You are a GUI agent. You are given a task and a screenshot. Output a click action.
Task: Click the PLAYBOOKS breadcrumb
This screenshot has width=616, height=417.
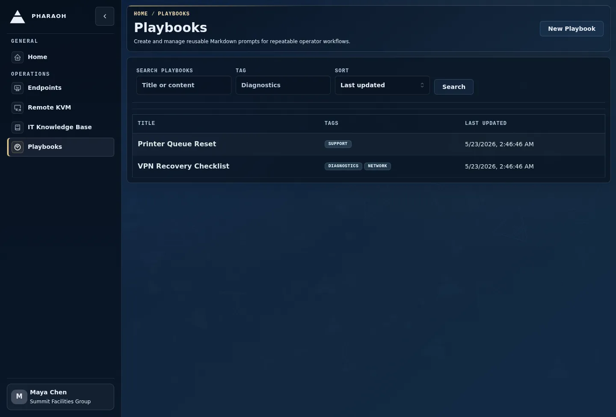(x=174, y=14)
